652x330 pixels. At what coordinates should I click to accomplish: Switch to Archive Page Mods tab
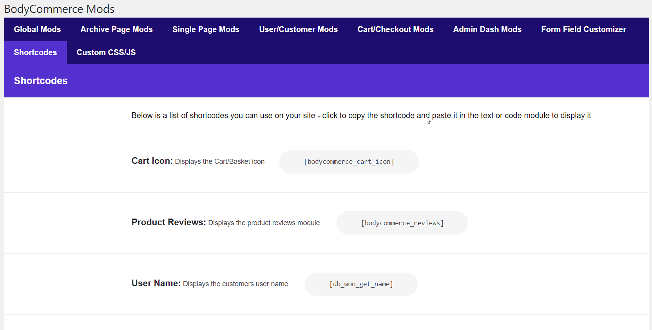[x=116, y=29]
